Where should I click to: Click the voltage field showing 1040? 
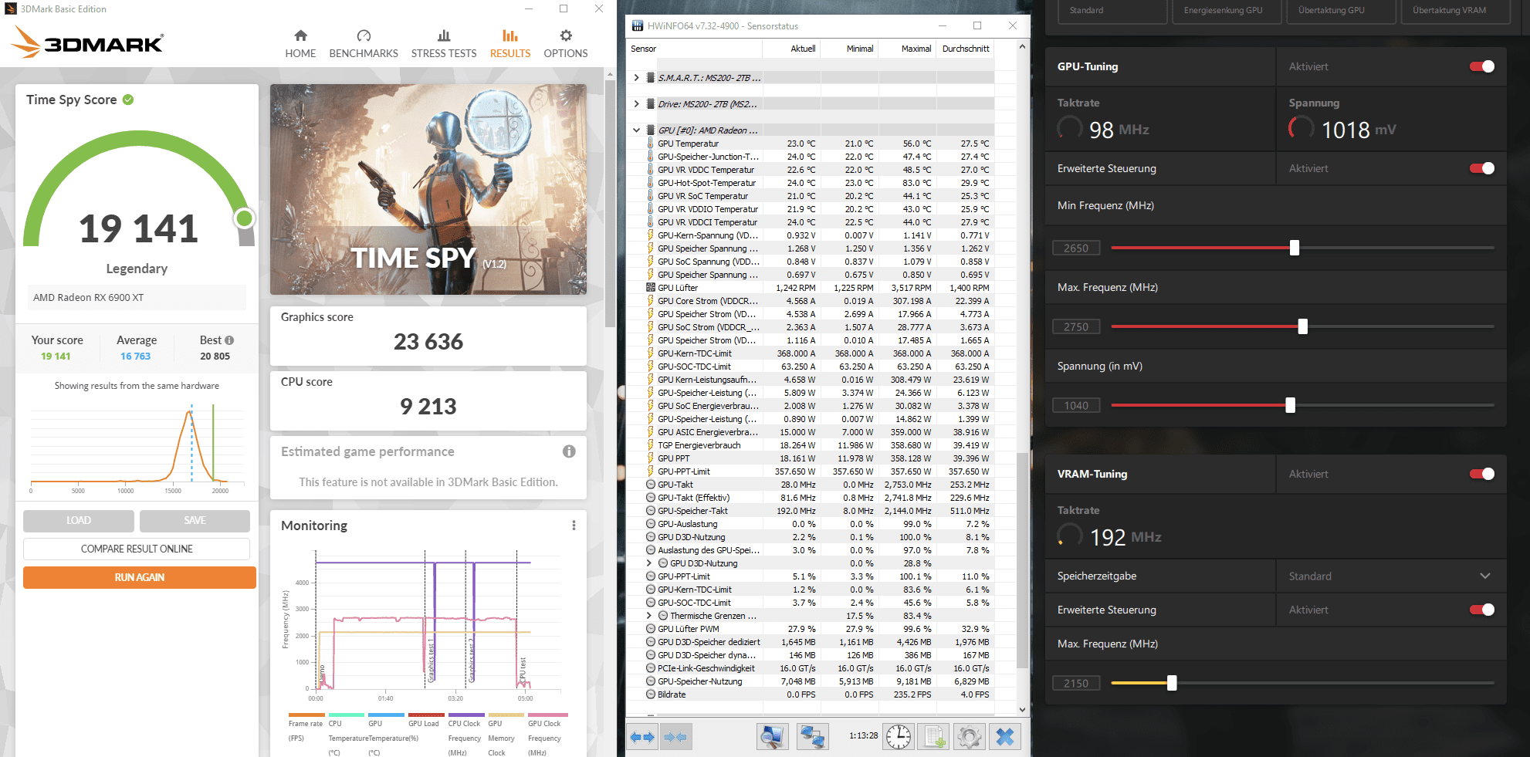(1076, 406)
